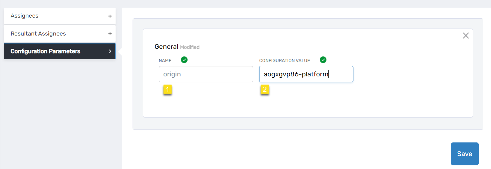
Task: Click into the NAME field showing origin
Action: [206, 74]
